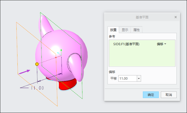
Task: Close the 基准平面 dialog
Action: tap(176, 17)
